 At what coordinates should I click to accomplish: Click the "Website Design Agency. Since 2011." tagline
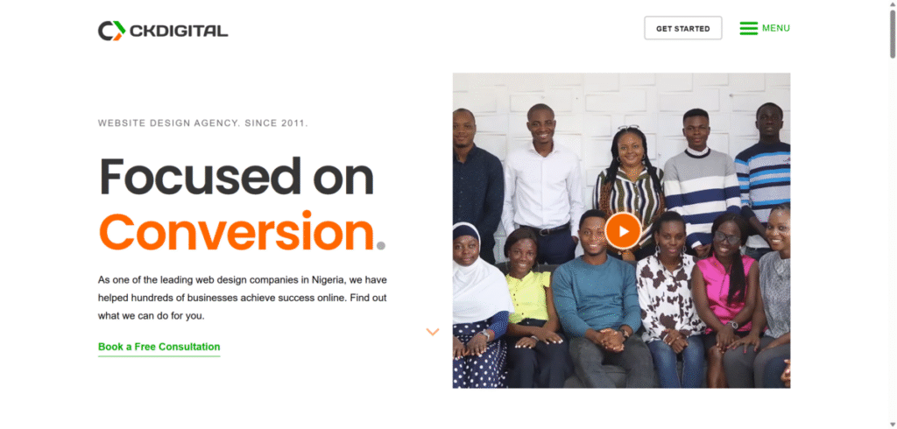(202, 123)
